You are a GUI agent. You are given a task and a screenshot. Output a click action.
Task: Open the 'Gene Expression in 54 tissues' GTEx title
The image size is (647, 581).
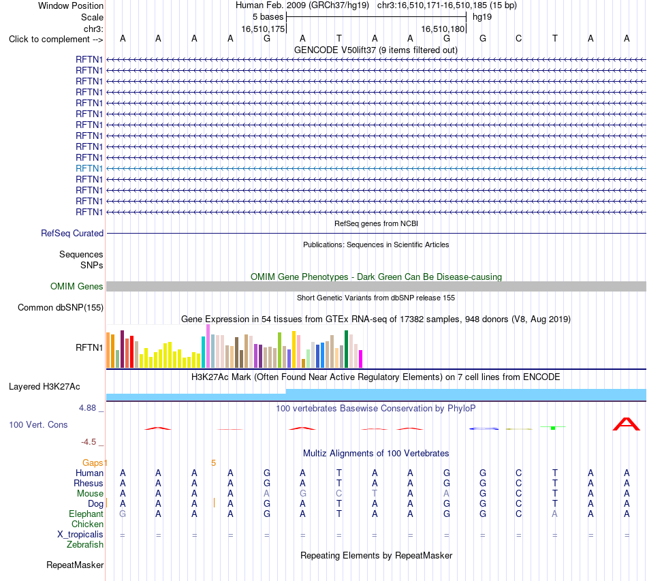[x=376, y=319]
